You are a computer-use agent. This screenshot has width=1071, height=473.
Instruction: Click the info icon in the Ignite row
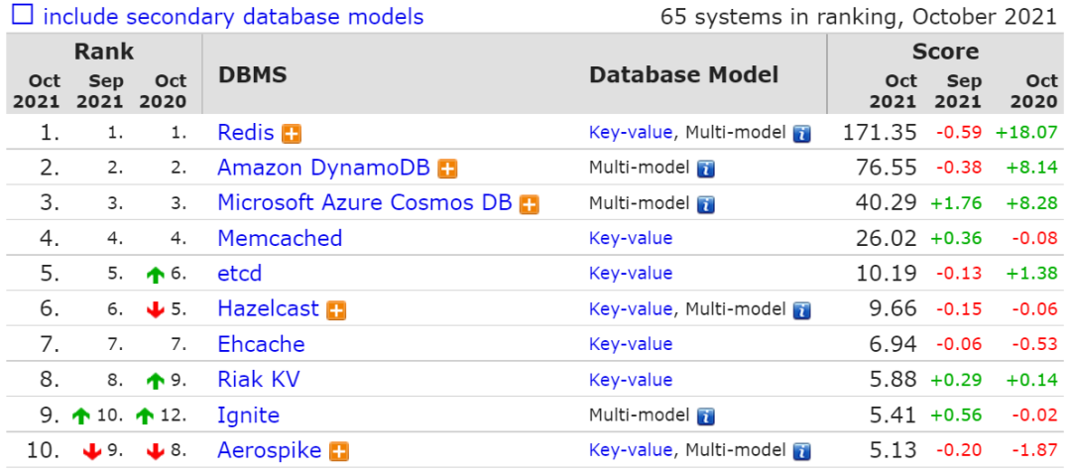(706, 416)
